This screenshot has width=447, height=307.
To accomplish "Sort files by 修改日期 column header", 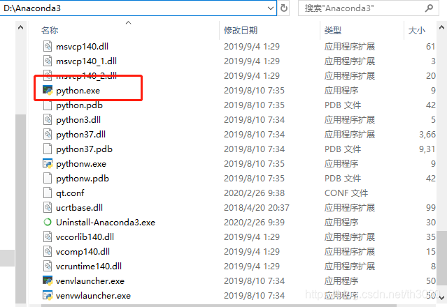I will pyautogui.click(x=241, y=30).
